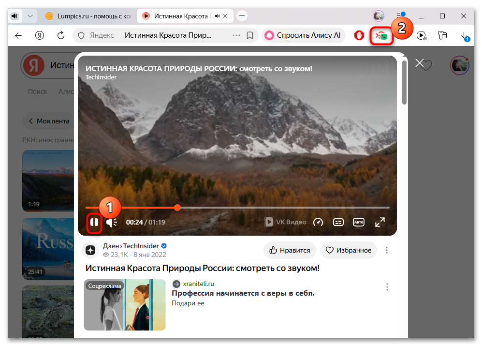
Task: Open the Yandex logo in the search field
Action: 34,65
